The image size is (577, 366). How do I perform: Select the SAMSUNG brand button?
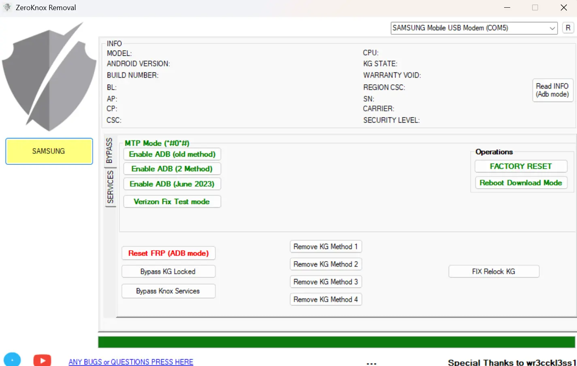coord(49,151)
